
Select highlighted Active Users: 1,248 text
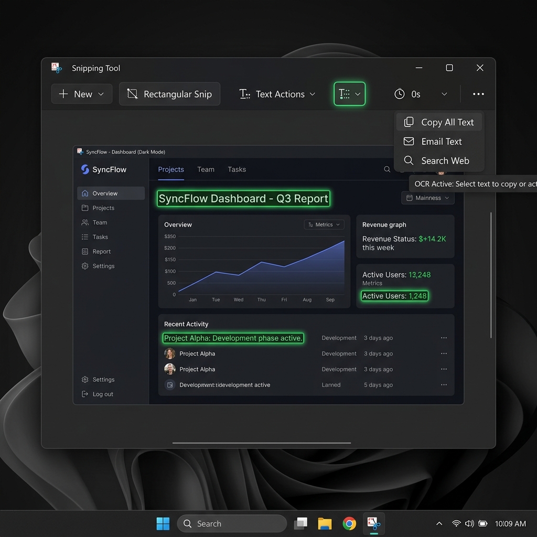click(394, 296)
